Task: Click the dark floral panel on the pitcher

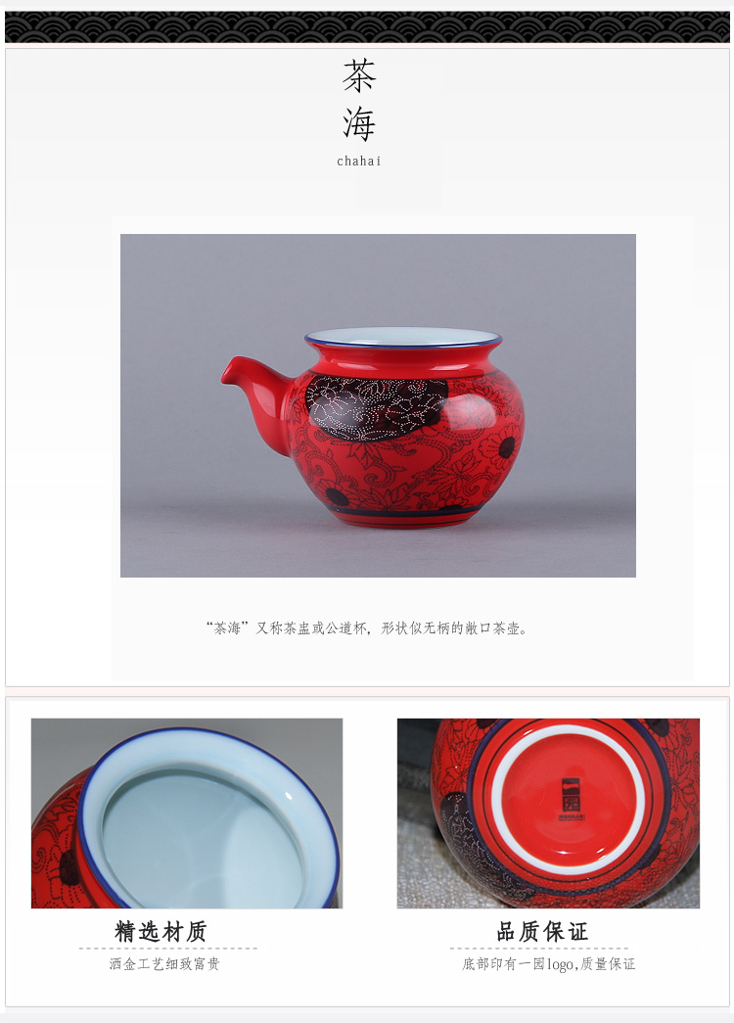Action: (x=376, y=407)
